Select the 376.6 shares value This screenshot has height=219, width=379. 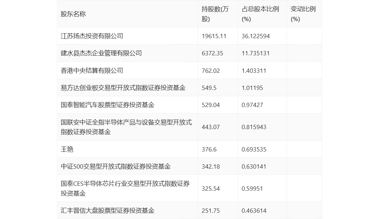(x=209, y=150)
